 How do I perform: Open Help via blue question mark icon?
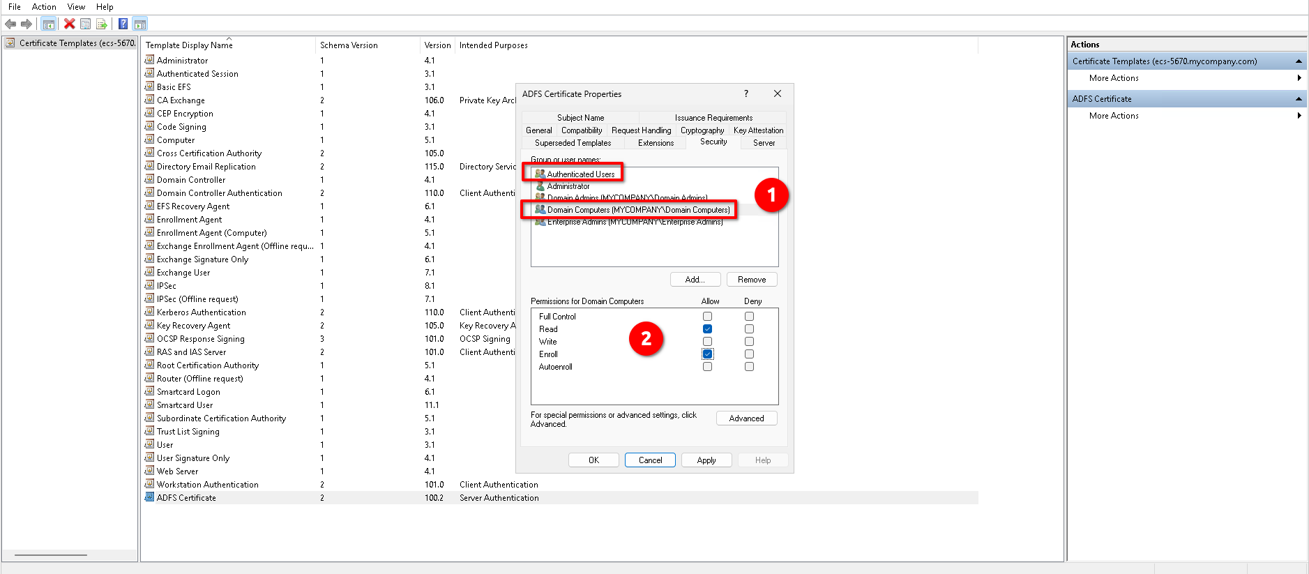tap(123, 24)
